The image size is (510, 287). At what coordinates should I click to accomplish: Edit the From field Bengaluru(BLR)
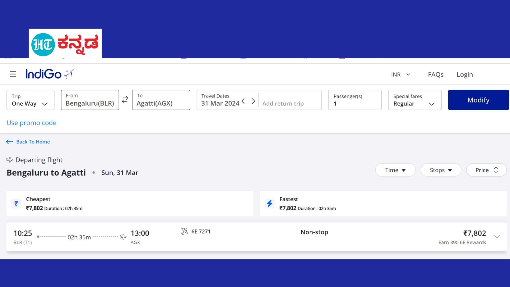coord(90,100)
